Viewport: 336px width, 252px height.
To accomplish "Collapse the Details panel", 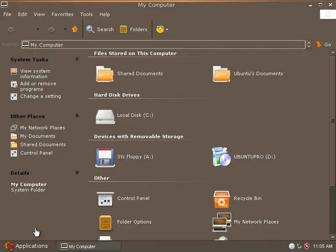I will tap(77, 173).
